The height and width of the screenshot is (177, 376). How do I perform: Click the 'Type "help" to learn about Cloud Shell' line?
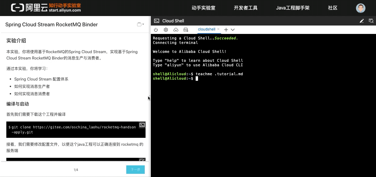click(x=198, y=60)
